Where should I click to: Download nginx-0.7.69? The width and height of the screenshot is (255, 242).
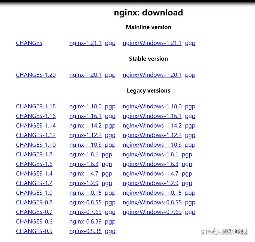[85, 212]
